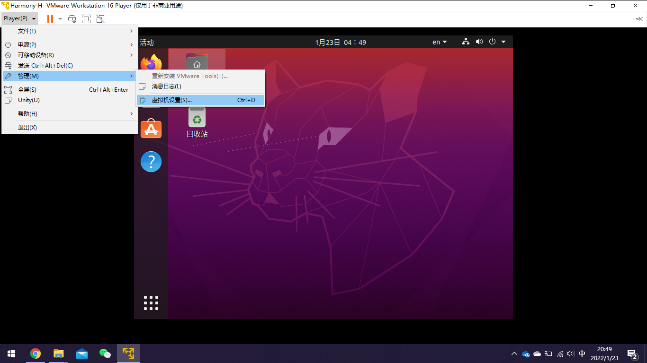Click the Windows Wi-Fi tray icon
Image resolution: width=647 pixels, height=363 pixels.
point(560,354)
